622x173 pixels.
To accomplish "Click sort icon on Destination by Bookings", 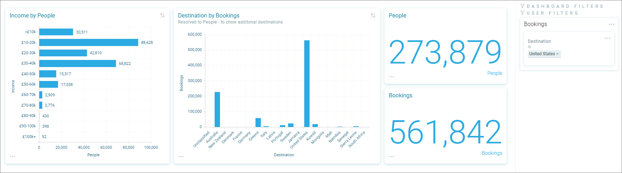I will [x=373, y=15].
